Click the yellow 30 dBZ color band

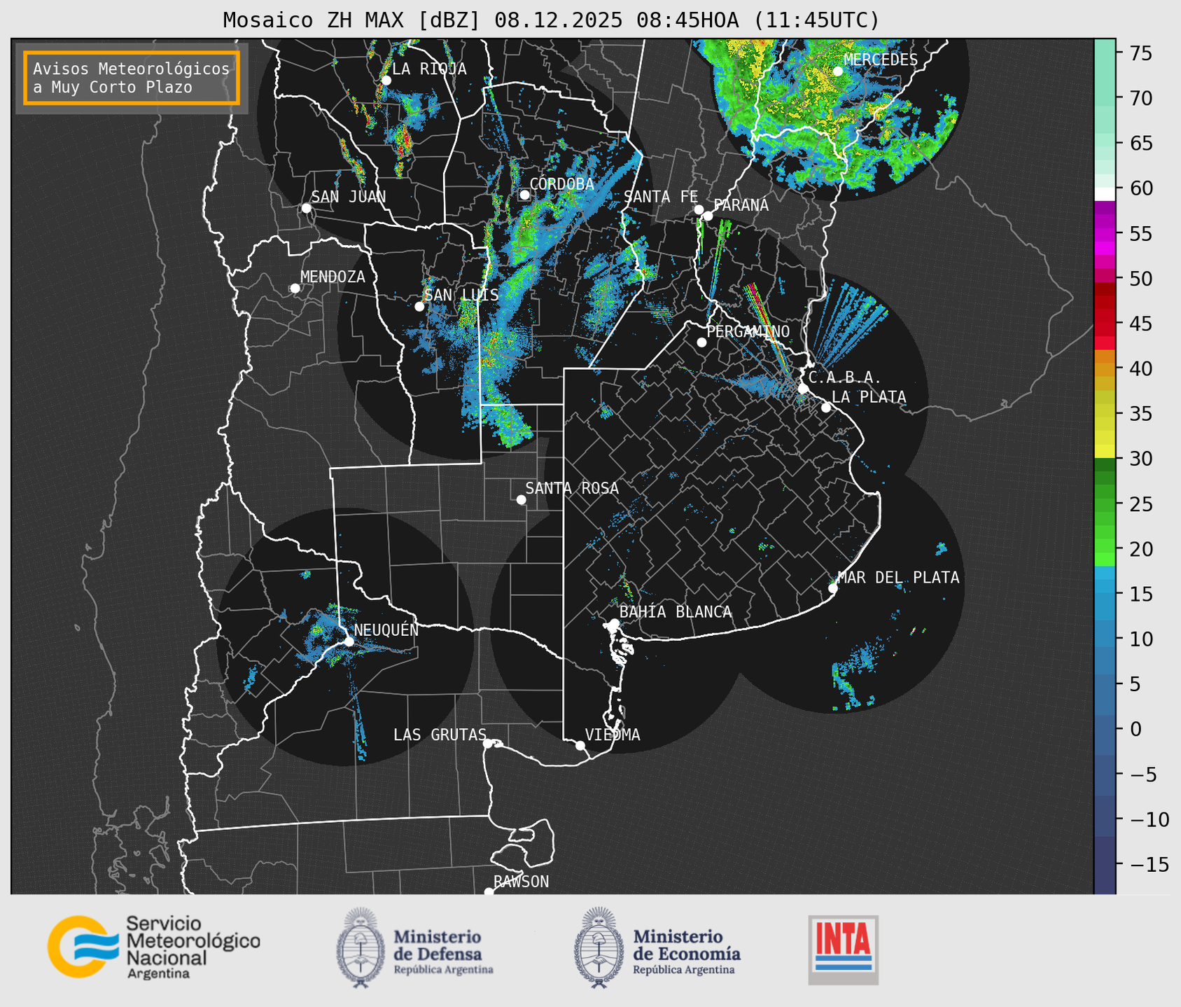(1105, 452)
